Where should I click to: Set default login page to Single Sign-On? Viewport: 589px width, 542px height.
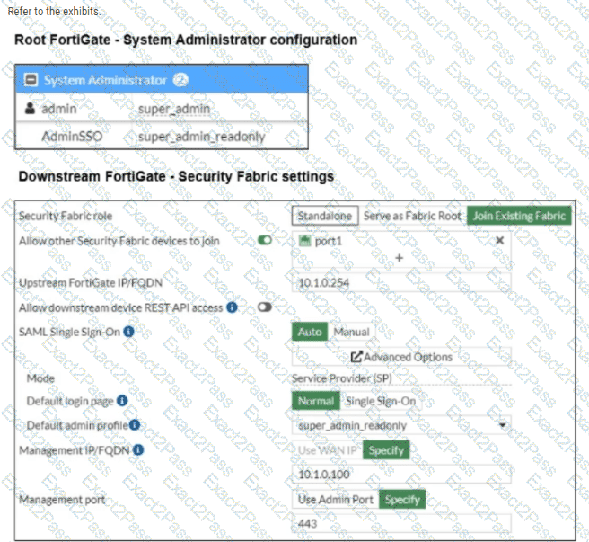pos(381,401)
